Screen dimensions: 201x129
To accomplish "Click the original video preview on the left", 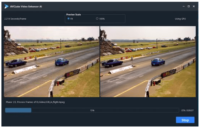I will click(x=52, y=62).
